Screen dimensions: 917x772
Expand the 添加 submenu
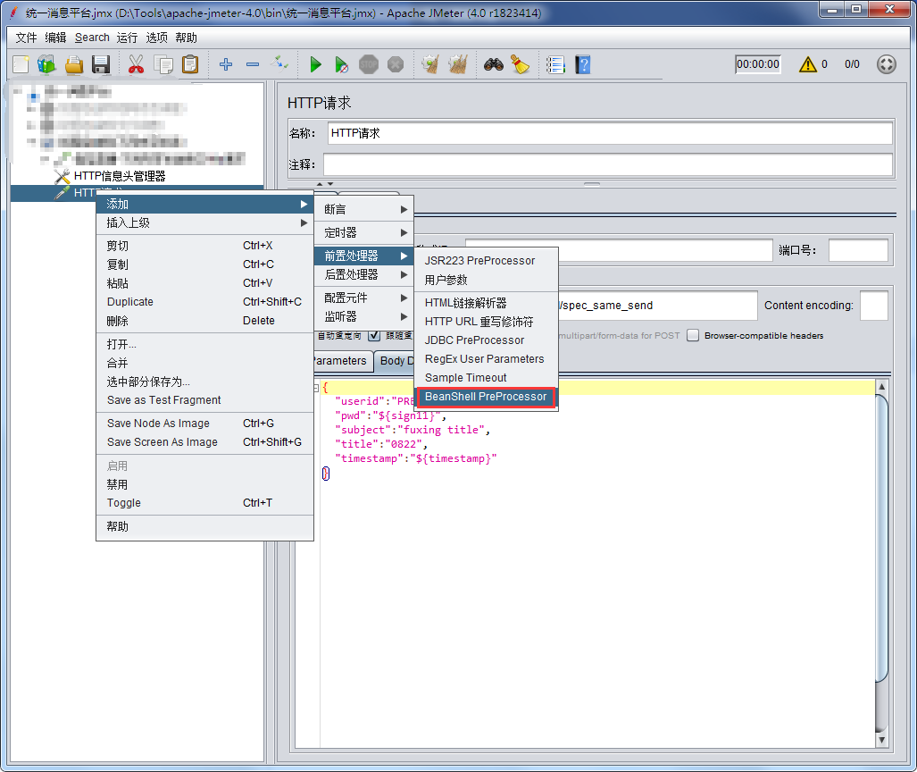point(204,205)
